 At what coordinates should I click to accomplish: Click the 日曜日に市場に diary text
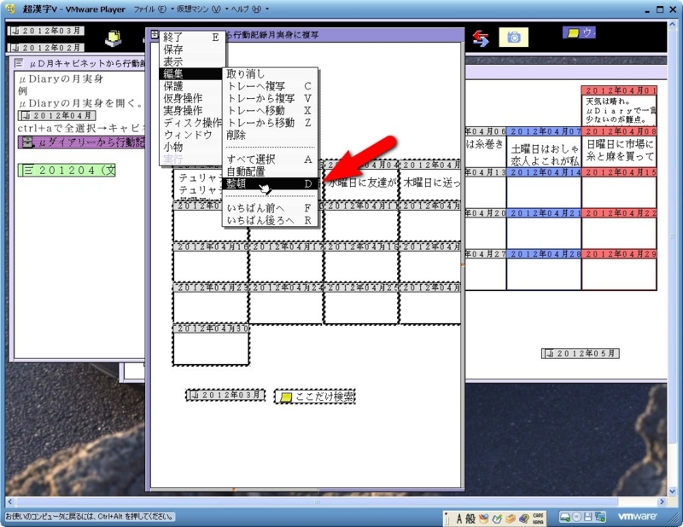(x=620, y=144)
